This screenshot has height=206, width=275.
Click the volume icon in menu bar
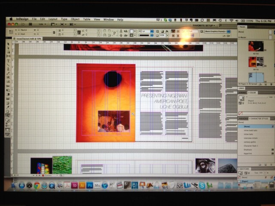pos(237,21)
